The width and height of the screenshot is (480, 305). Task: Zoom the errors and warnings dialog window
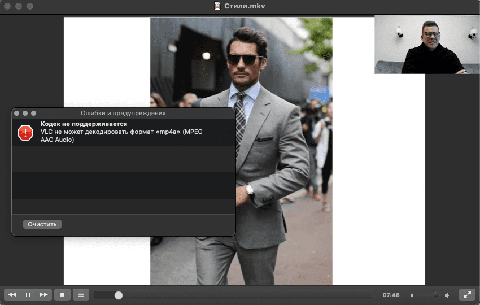pyautogui.click(x=33, y=114)
